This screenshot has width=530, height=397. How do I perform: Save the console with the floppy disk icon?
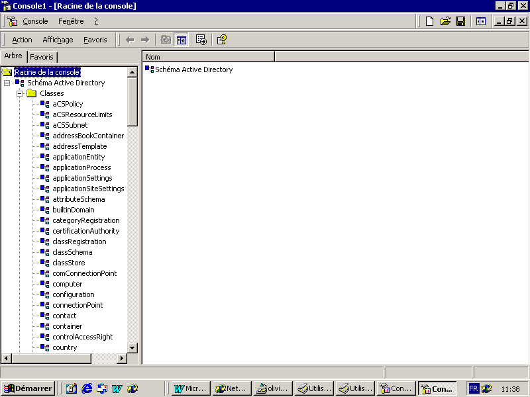[460, 21]
